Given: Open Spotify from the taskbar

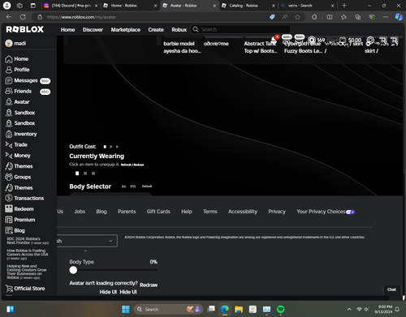Looking at the screenshot, I should tap(281, 309).
